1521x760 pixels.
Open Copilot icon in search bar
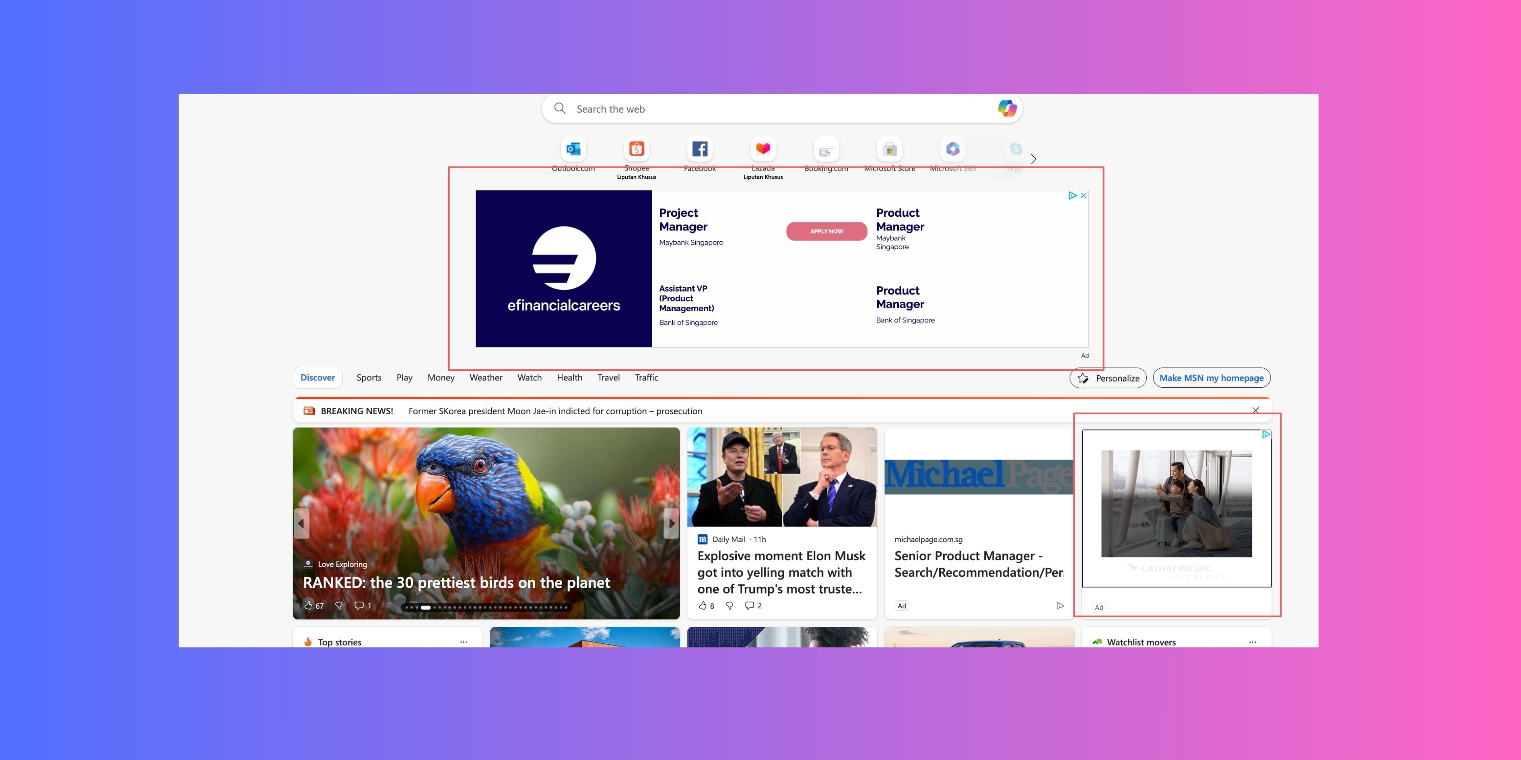coord(1007,109)
